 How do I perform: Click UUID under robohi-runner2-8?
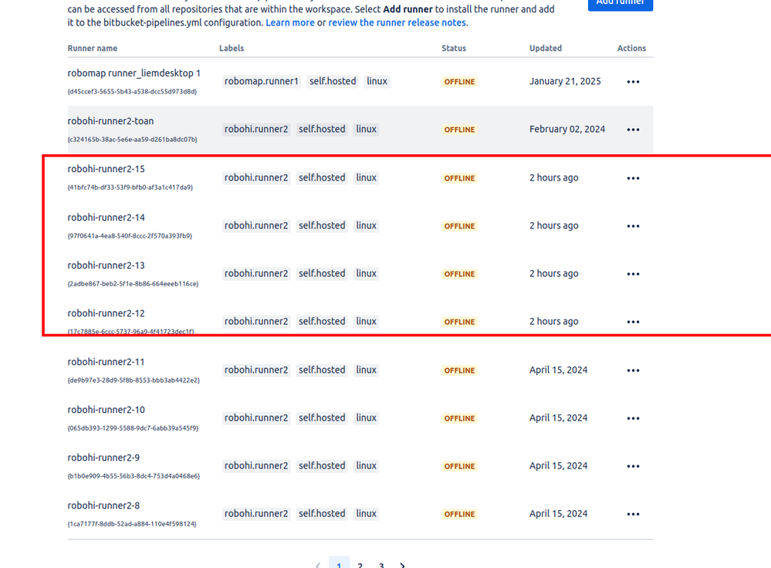coord(132,524)
